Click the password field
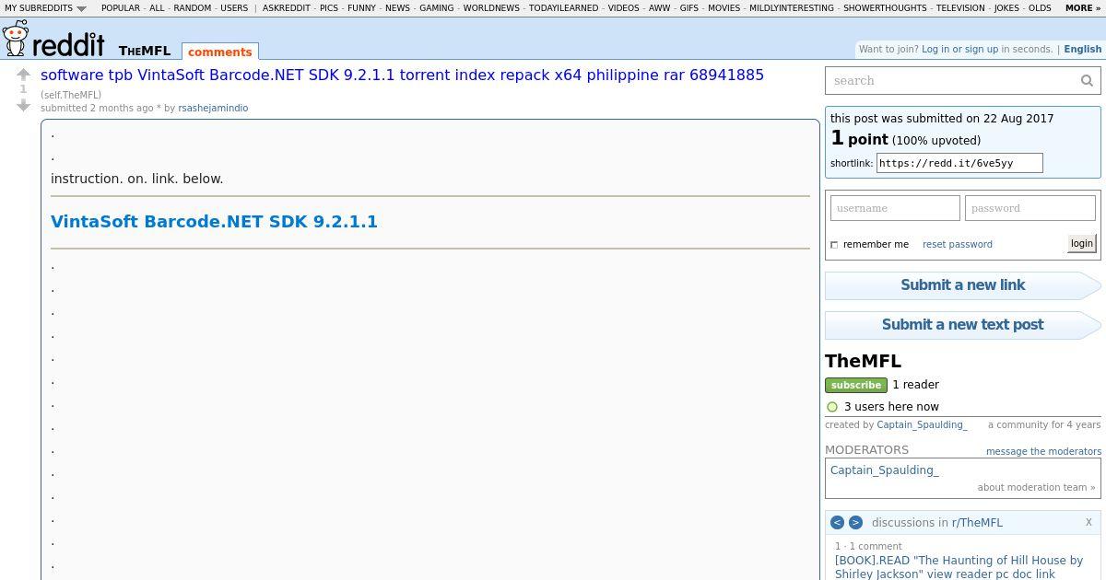The height and width of the screenshot is (580, 1106). pos(1030,208)
